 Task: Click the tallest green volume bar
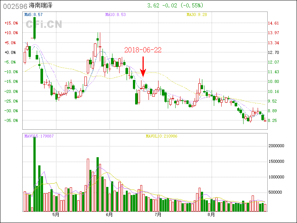(x=35, y=174)
